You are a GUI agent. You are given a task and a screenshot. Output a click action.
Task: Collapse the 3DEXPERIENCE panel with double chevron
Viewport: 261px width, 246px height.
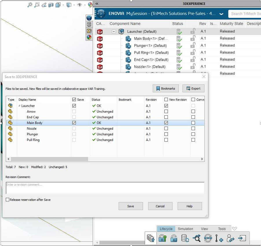pyautogui.click(x=97, y=4)
